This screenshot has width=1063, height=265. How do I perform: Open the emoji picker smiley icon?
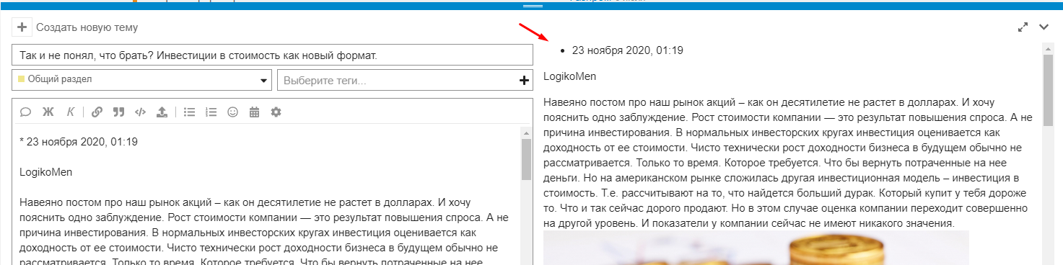[x=232, y=112]
